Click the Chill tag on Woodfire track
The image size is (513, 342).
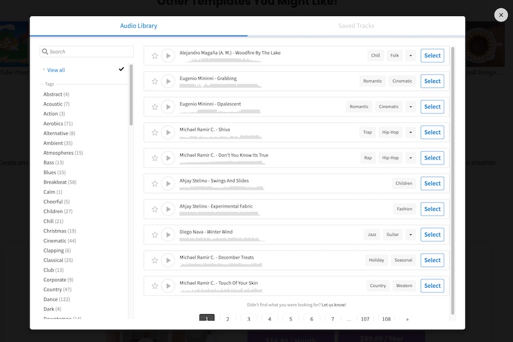pos(375,55)
